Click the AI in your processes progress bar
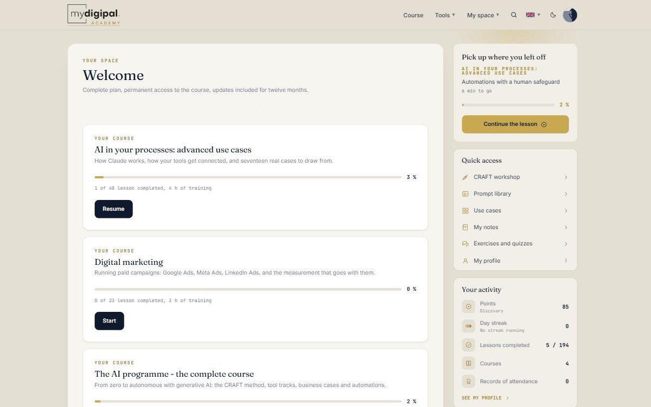This screenshot has width=651, height=407. click(x=248, y=177)
